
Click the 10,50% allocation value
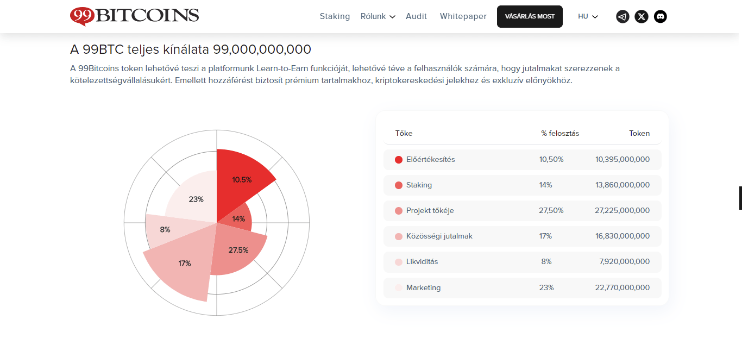pyautogui.click(x=551, y=160)
